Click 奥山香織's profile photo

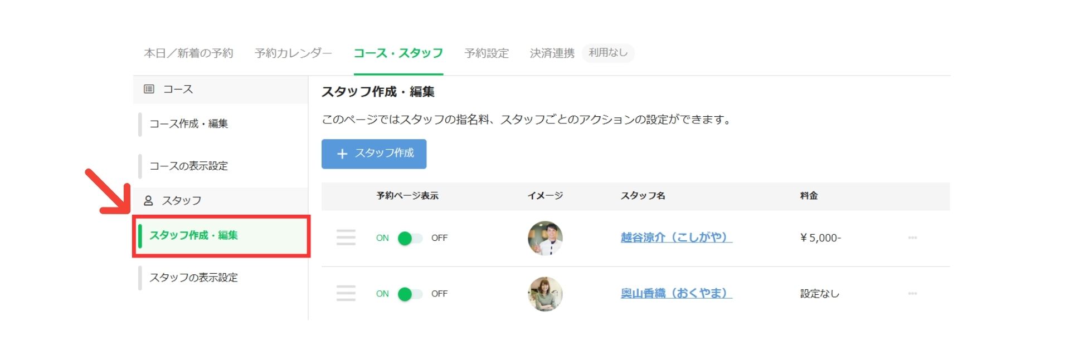(x=545, y=294)
